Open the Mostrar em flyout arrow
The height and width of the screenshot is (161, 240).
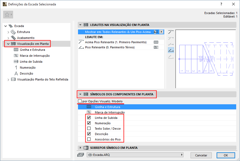pos(161,32)
